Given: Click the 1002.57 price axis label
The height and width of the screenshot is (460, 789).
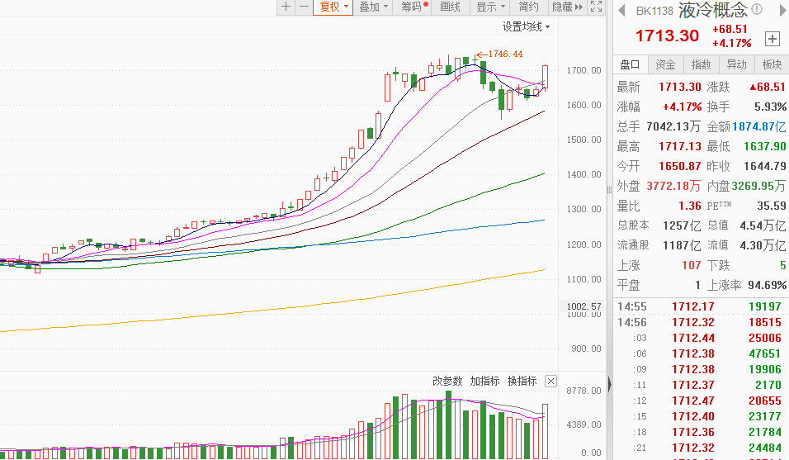Looking at the screenshot, I should [583, 306].
